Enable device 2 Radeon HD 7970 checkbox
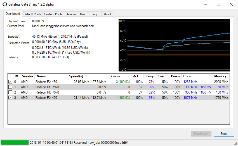Screen dimensions: 238x146 [x=10, y=92]
